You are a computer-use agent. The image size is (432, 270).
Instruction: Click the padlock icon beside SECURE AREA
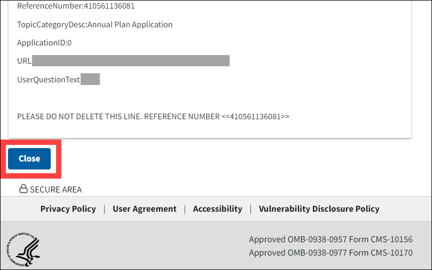coord(23,189)
